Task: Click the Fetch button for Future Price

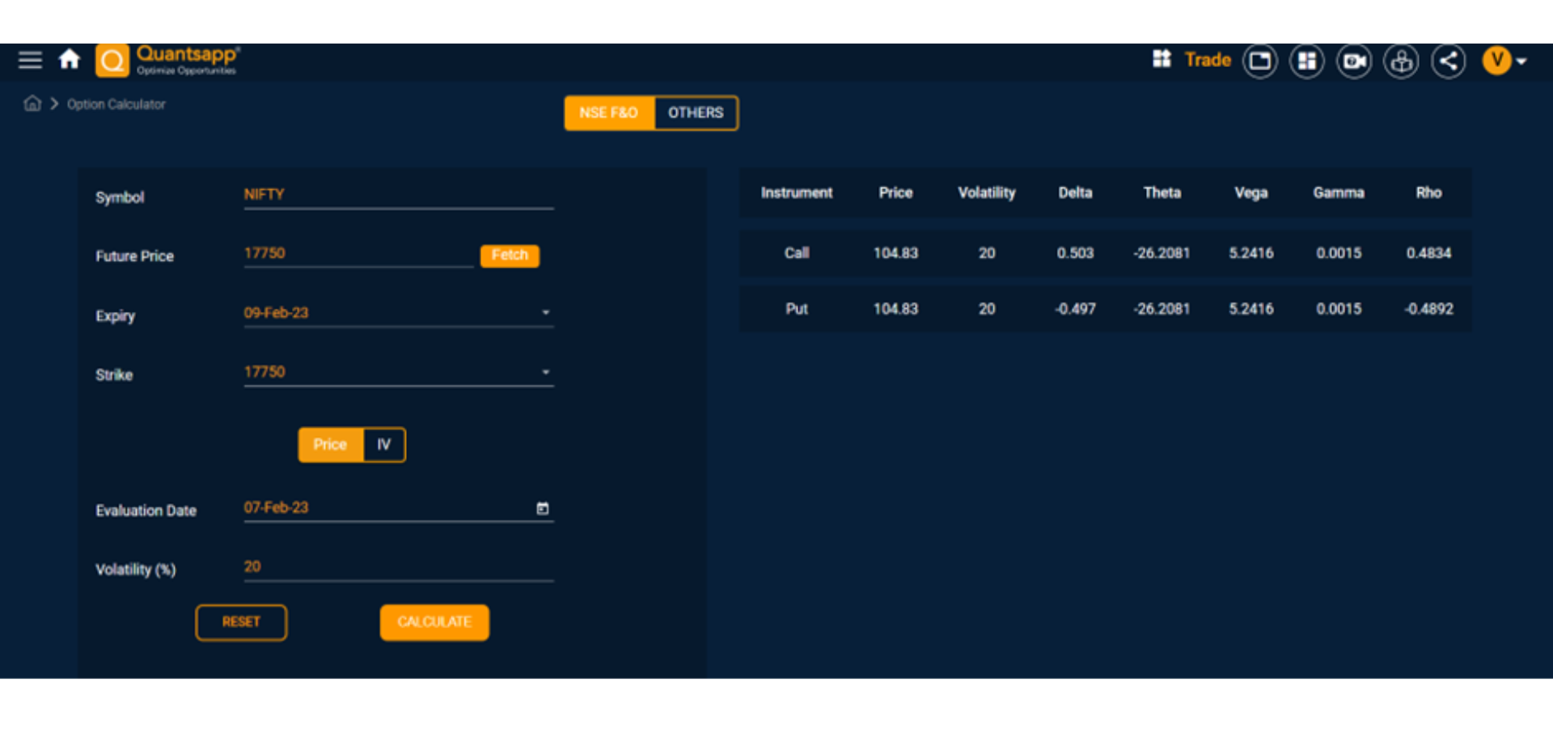Action: coord(509,255)
